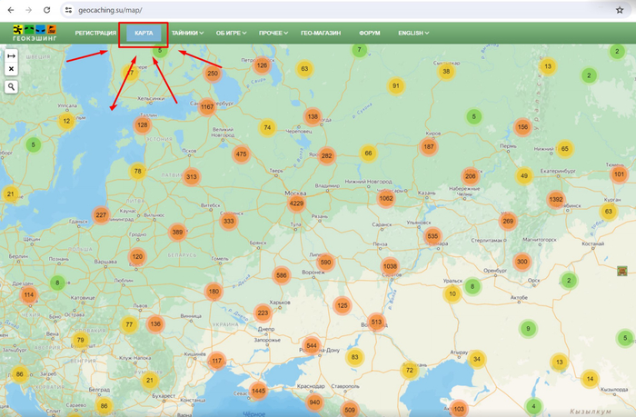This screenshot has width=636, height=417.
Task: Reload the page with the browser refresh icon
Action: click(48, 9)
